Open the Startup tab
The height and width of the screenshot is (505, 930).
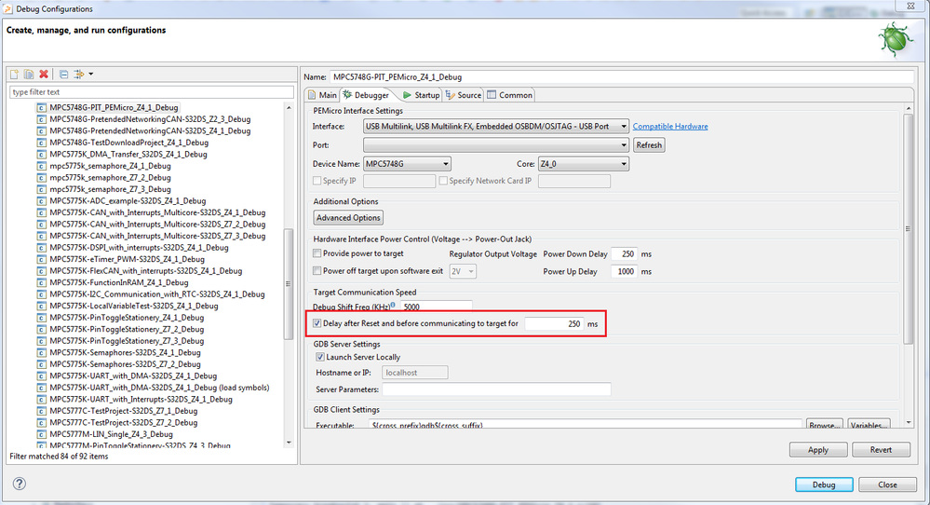[421, 95]
